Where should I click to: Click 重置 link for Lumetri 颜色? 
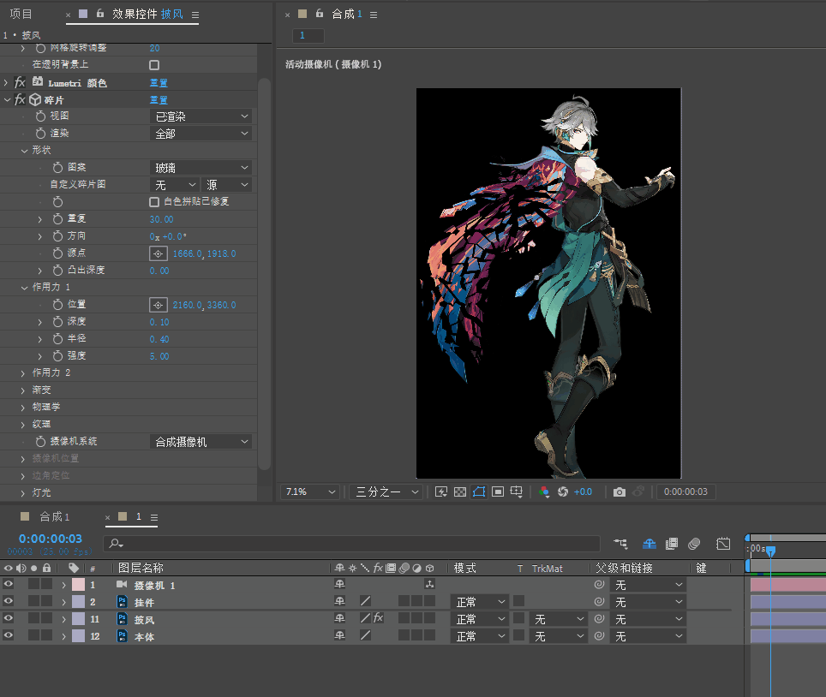tap(159, 83)
